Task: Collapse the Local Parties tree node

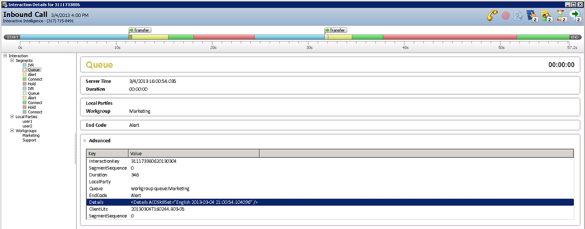Action: pyautogui.click(x=5, y=117)
